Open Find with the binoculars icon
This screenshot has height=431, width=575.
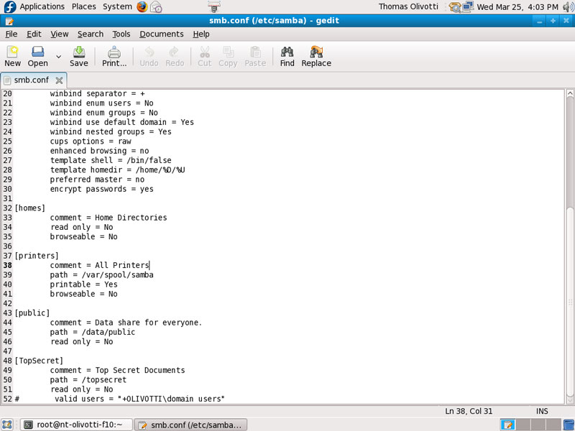tap(287, 56)
